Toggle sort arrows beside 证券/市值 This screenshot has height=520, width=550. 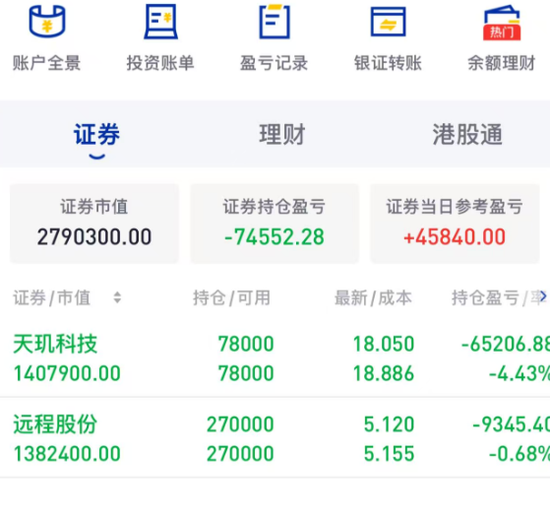[x=117, y=297]
